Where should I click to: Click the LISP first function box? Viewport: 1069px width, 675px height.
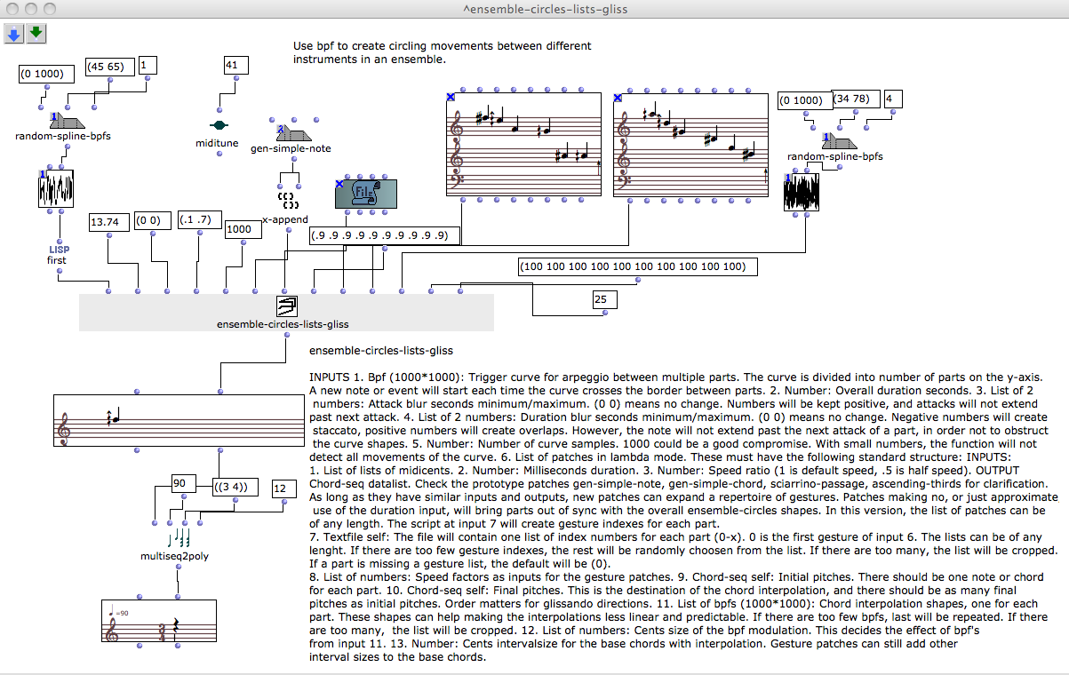[58, 255]
